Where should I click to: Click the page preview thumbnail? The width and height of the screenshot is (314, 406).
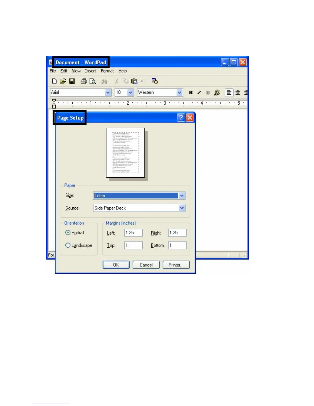tap(125, 153)
